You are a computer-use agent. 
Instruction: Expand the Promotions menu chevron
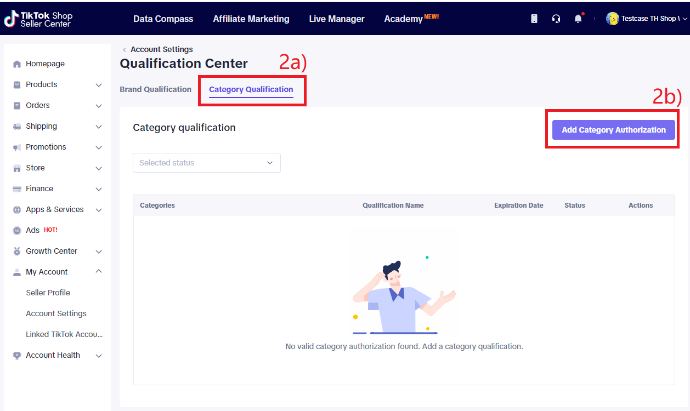coord(99,147)
